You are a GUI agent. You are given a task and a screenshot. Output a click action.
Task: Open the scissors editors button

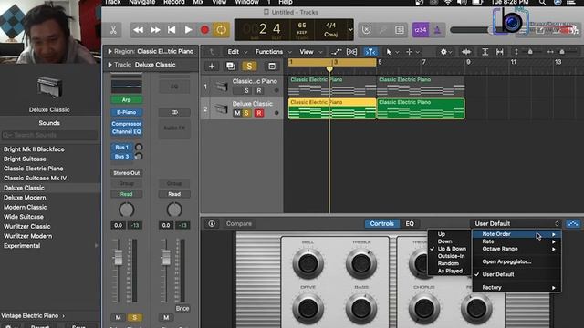click(x=113, y=30)
